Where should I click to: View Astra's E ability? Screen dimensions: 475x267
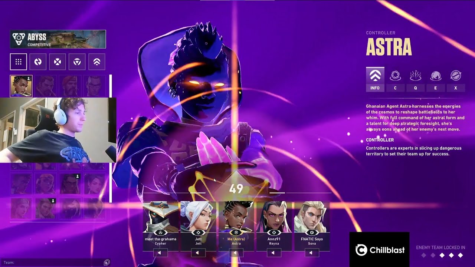pyautogui.click(x=435, y=79)
